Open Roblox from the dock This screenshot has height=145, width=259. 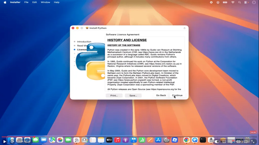[x=175, y=140]
